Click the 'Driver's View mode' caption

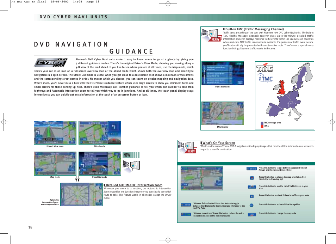pos(55,146)
